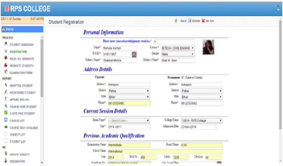The image size is (283, 166).
Task: Click the user profile icon in header
Action: [278, 8]
